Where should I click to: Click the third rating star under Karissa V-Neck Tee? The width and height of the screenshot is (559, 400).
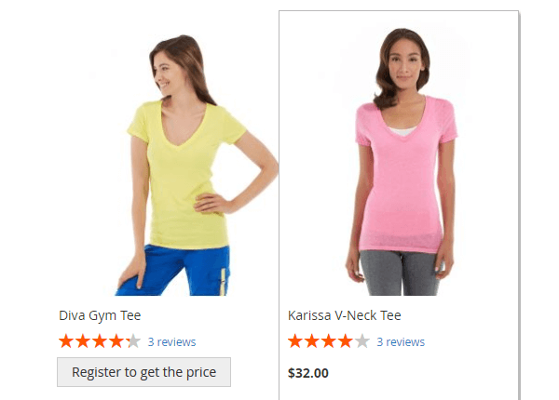[x=329, y=341]
